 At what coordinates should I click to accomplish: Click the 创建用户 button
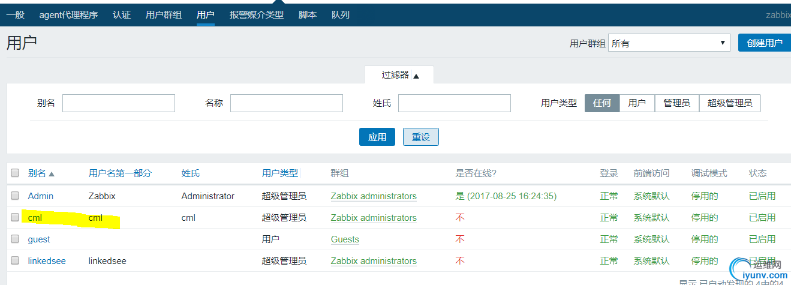[764, 43]
